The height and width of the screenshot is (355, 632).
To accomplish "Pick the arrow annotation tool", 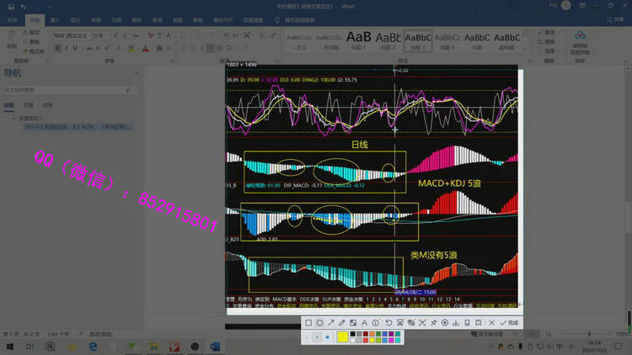I will pos(330,323).
